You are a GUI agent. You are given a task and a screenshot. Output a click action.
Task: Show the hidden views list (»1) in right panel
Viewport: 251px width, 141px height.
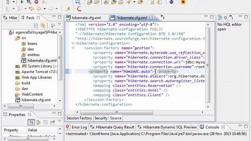[x=231, y=17]
